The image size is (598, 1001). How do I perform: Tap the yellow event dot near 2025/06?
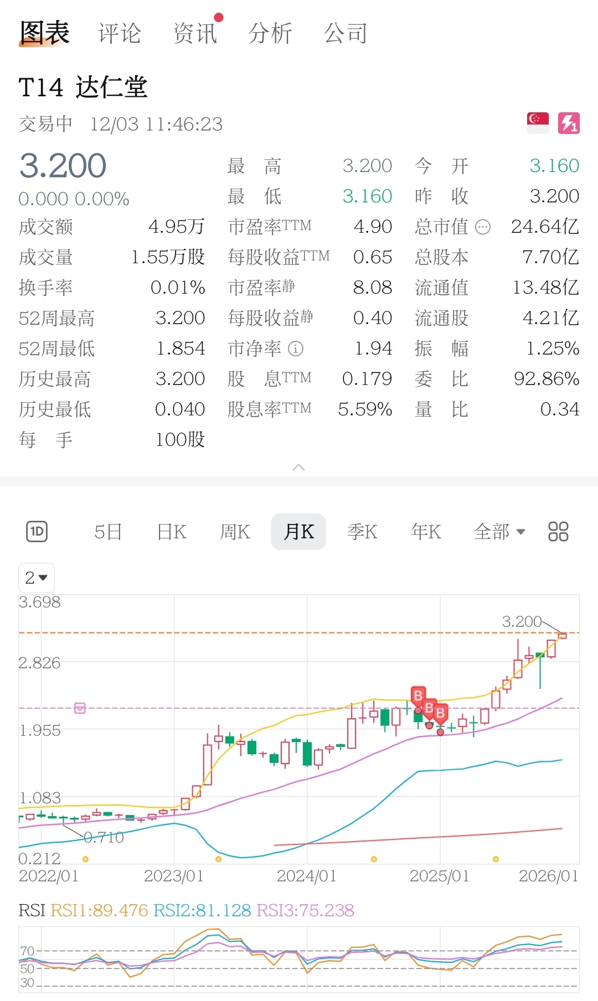(x=496, y=859)
